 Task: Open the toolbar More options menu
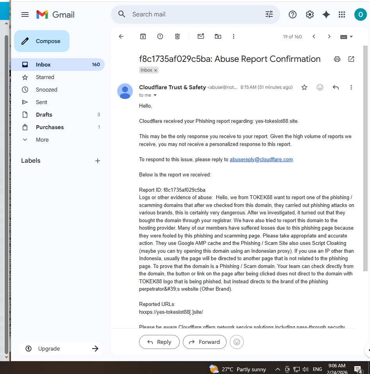click(x=234, y=36)
